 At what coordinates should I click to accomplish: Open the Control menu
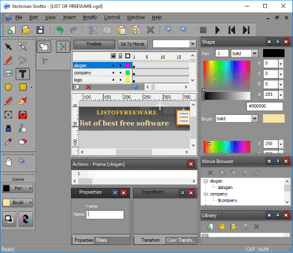[112, 18]
